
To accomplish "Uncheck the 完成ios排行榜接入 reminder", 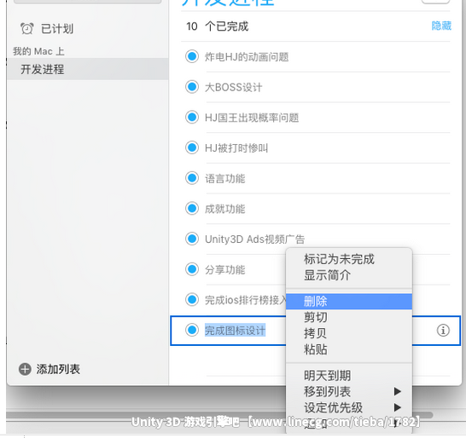I will 192,299.
